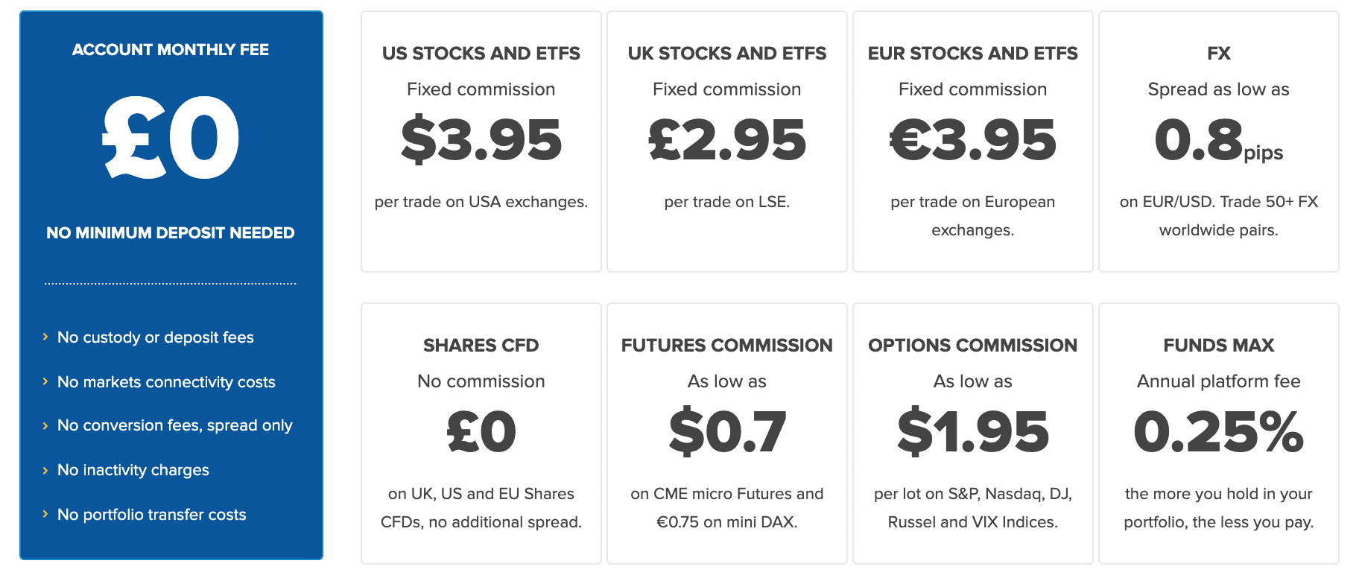This screenshot has height=584, width=1359.
Task: Click the 0.8 pips spread figure
Action: [x=1219, y=140]
